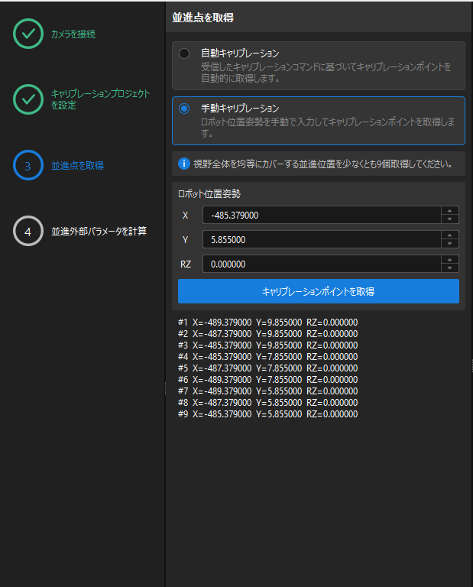This screenshot has height=587, width=473.
Task: Click the 手動キャリブレーション description text
Action: click(328, 128)
